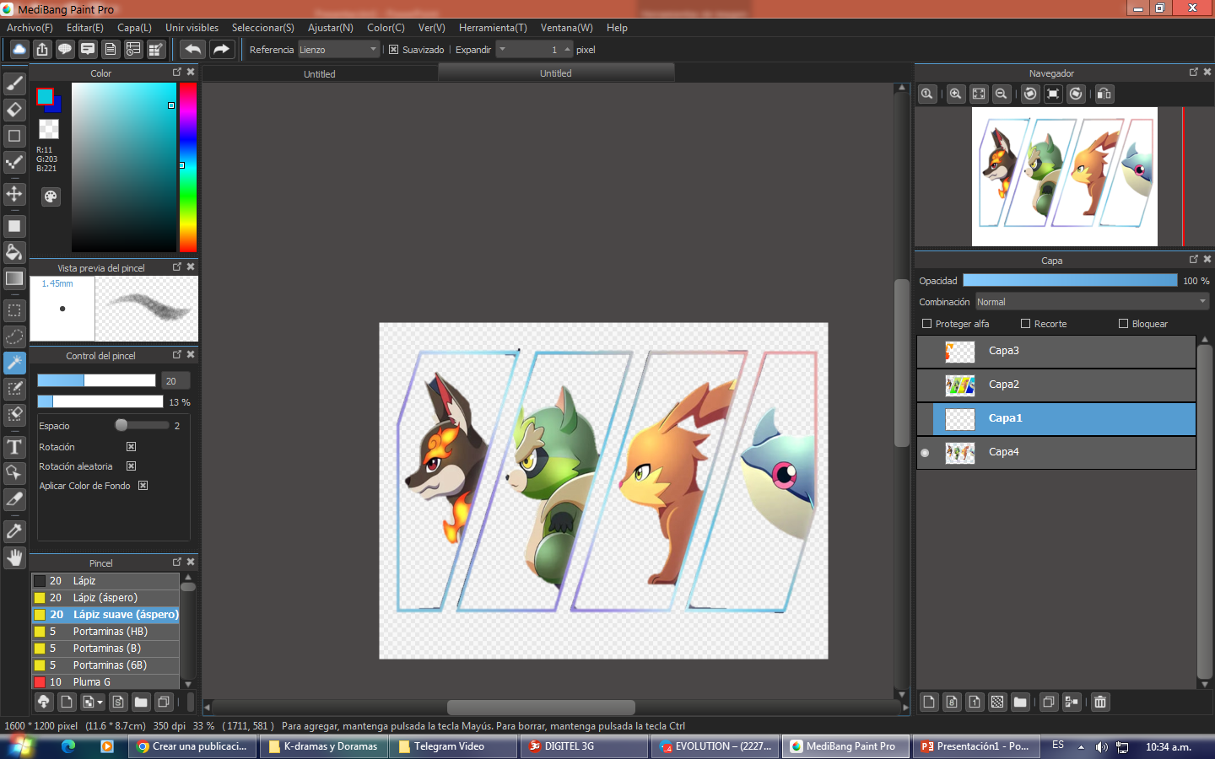Hide the Capa4 layer visibility dot
The width and height of the screenshot is (1215, 759).
point(925,453)
